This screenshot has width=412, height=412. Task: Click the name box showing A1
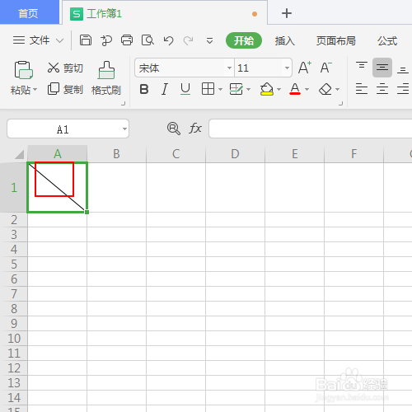[63, 129]
